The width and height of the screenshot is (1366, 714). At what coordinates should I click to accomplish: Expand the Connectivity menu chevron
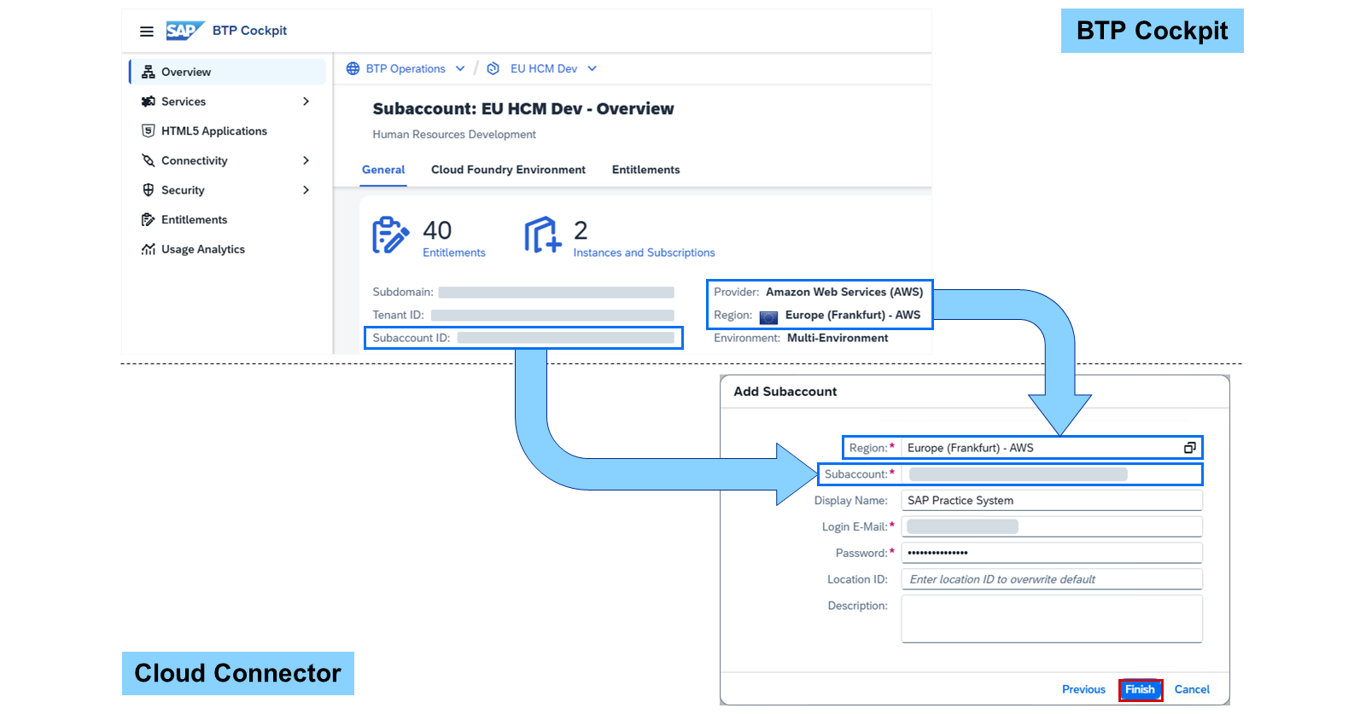(x=306, y=160)
